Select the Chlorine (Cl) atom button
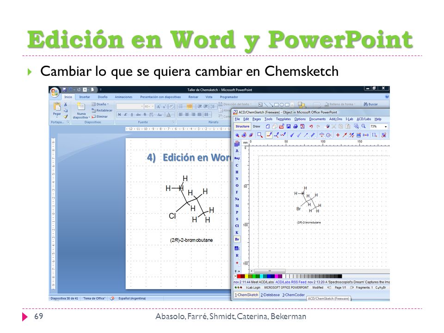Screen dimensions: 444x333 (237, 226)
